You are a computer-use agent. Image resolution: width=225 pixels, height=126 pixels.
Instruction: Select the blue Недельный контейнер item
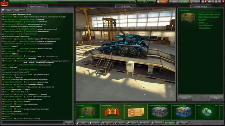[x=184, y=111]
